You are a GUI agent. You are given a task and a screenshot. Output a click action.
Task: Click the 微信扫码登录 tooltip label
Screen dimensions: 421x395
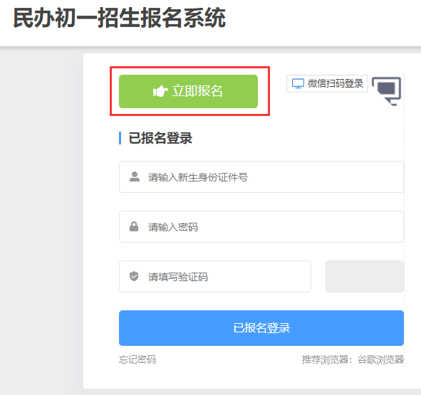tap(327, 83)
